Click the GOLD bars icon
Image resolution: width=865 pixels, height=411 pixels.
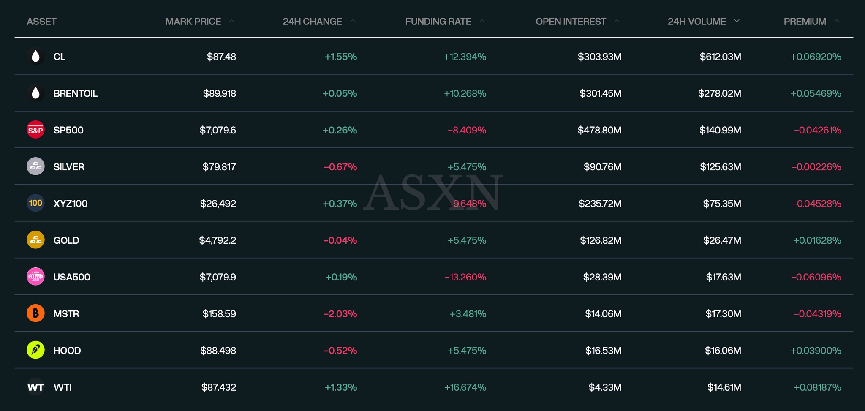point(35,240)
